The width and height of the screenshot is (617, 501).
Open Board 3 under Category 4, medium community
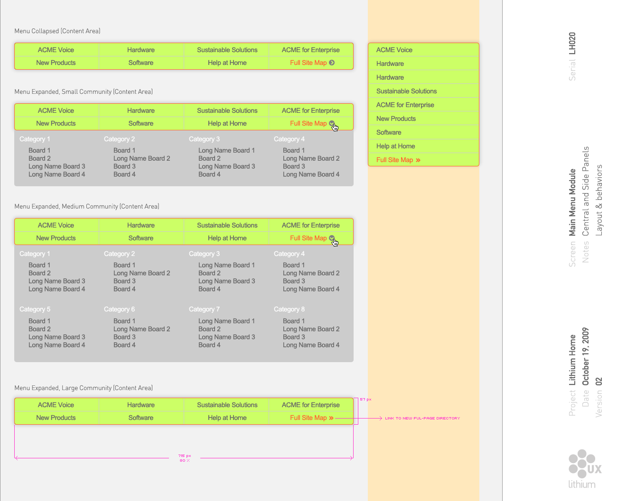(x=294, y=281)
